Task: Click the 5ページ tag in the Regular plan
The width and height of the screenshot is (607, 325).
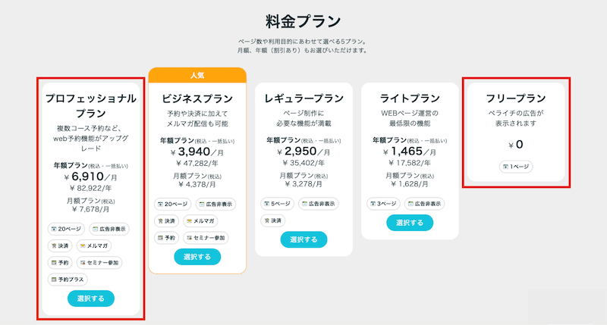Action: coord(277,204)
